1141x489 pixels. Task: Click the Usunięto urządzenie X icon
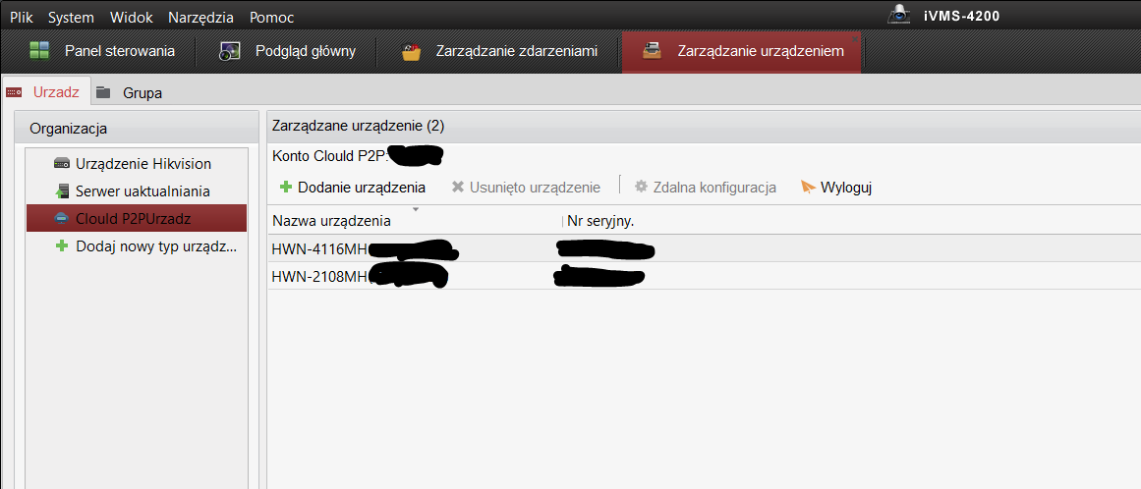tap(458, 187)
